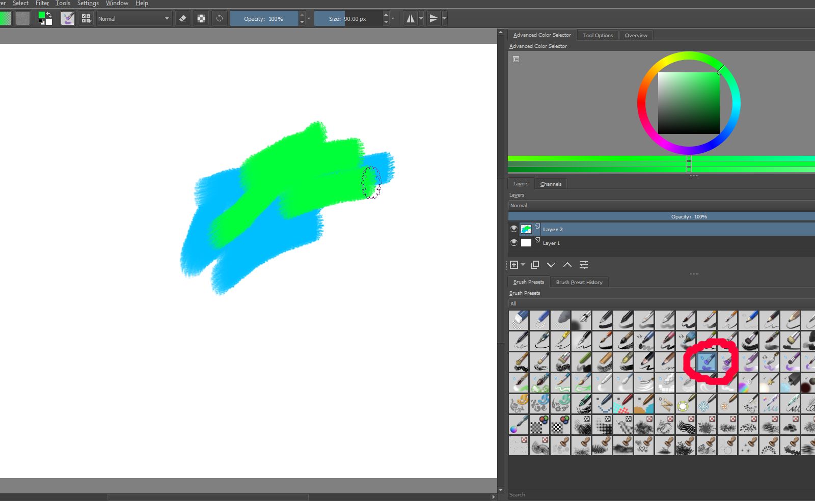
Task: Move the layer up with the arrow
Action: [x=567, y=265]
